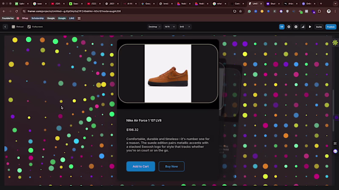The height and width of the screenshot is (190, 339).
Task: Open the tab search dropdown chevron
Action: point(335,4)
